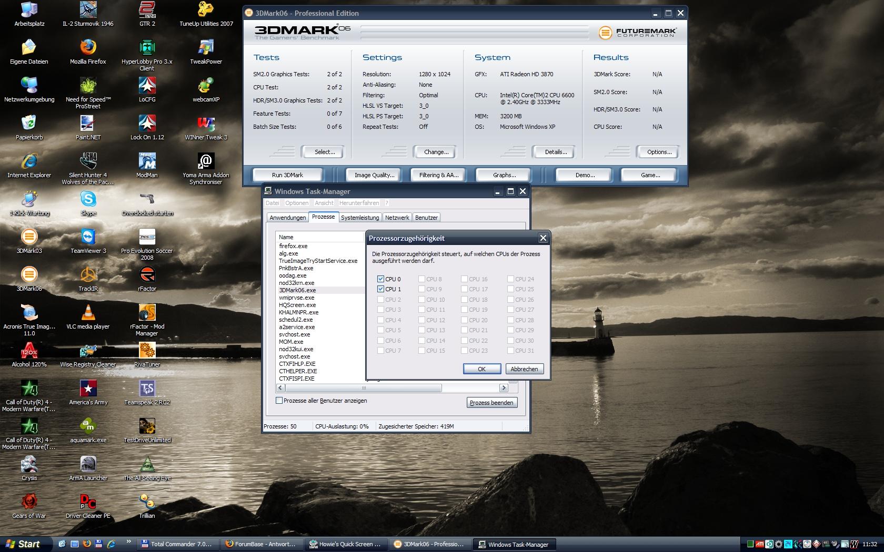Close the Prozessorzugehörigkeit dialog
The height and width of the screenshot is (552, 884).
[x=544, y=238]
